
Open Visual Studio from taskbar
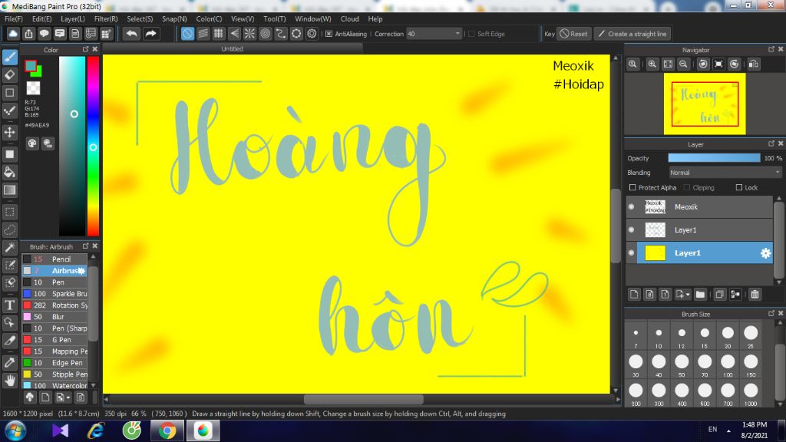click(x=60, y=431)
